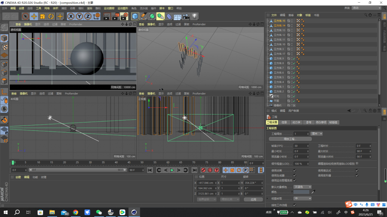Screen dimensions: 387x217
Task: Switch to the 帧插值 tab
Action: click(x=333, y=122)
